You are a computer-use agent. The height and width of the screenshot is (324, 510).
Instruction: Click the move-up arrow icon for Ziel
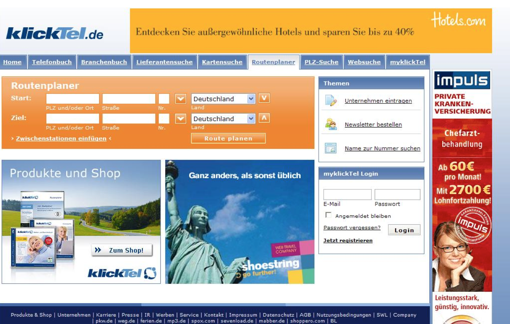coord(264,118)
